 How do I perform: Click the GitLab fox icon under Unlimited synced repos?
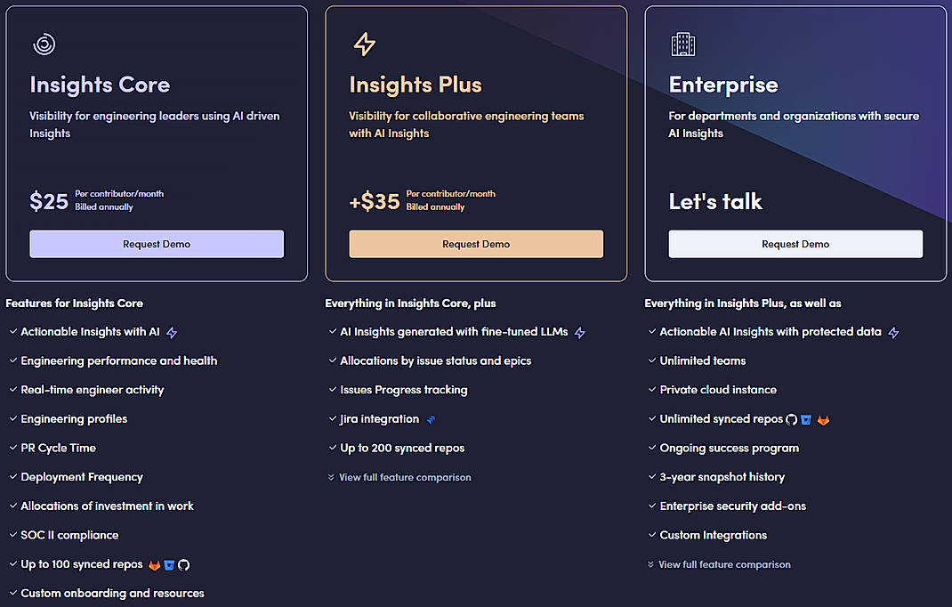pos(824,419)
